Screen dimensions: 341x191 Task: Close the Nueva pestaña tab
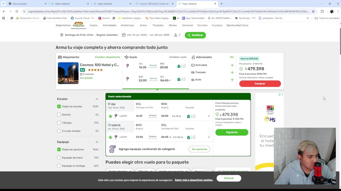click(x=46, y=4)
